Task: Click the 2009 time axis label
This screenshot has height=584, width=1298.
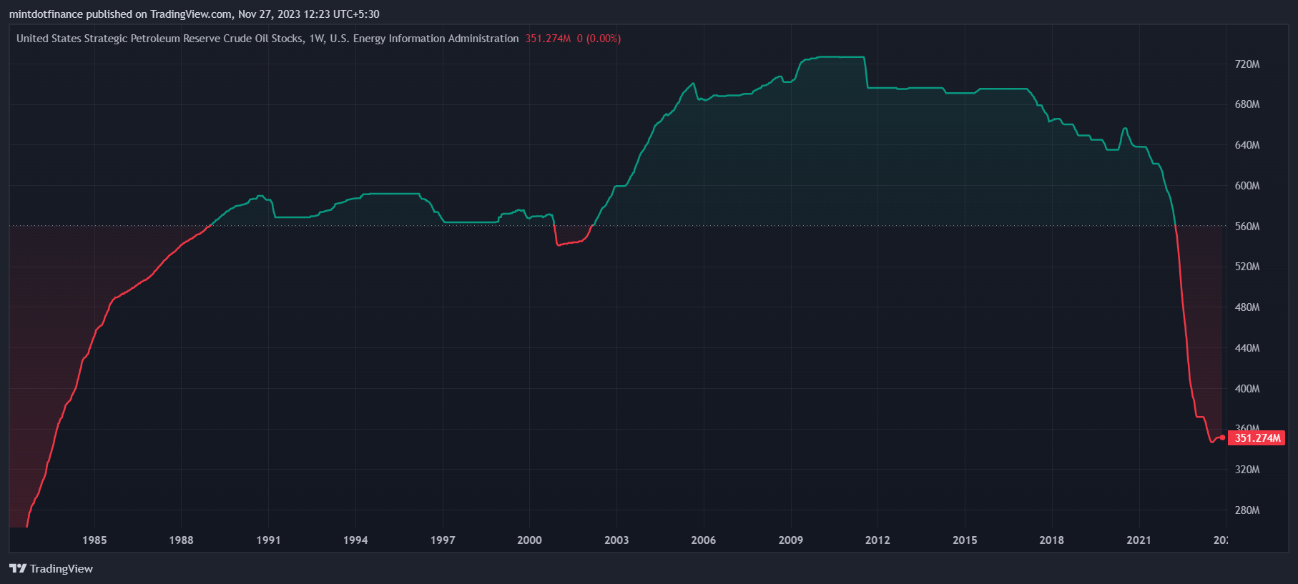Action: click(x=791, y=540)
